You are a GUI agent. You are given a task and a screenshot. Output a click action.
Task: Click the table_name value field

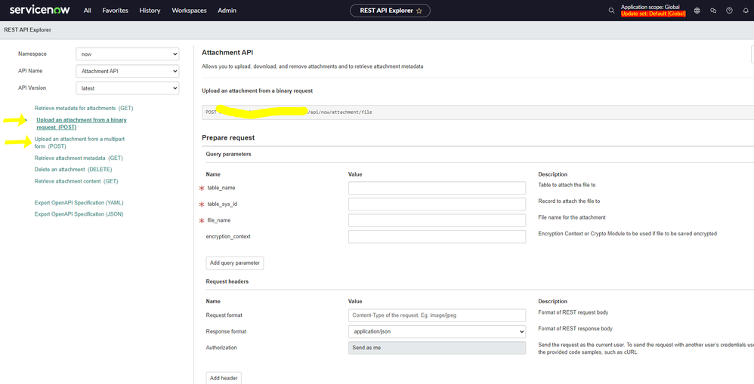(437, 188)
